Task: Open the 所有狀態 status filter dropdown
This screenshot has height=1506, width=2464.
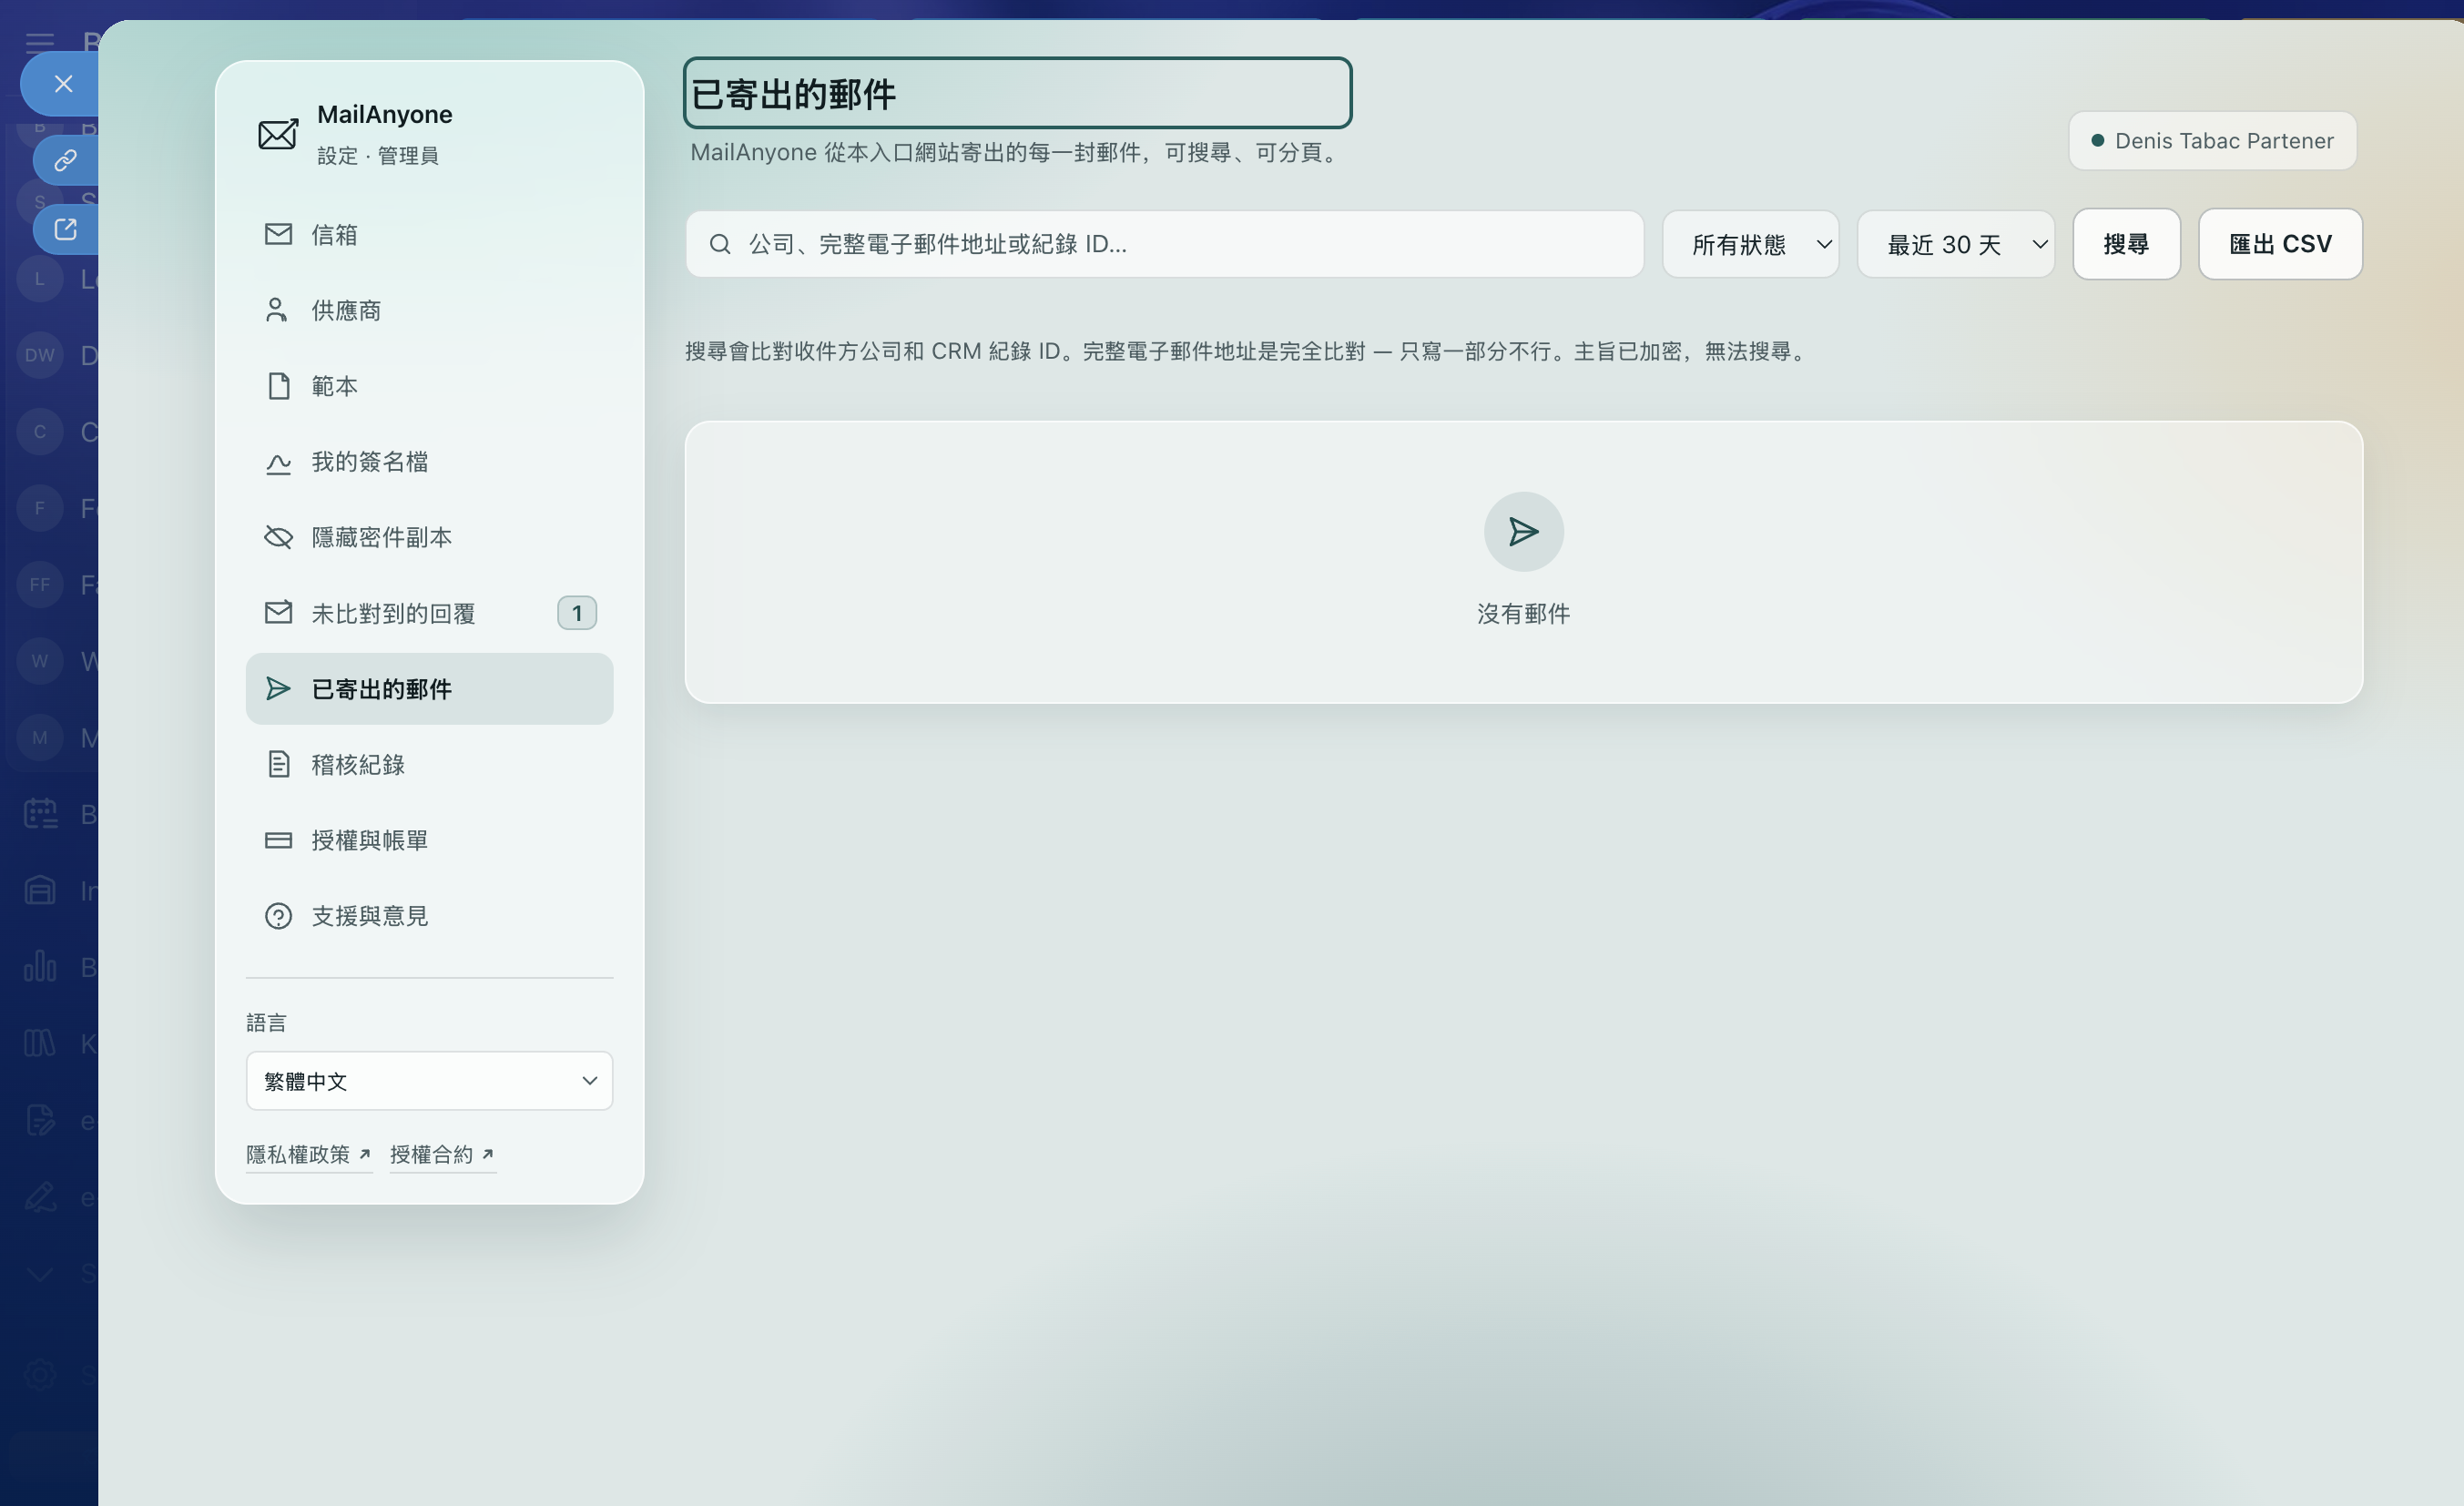Action: pos(1750,244)
